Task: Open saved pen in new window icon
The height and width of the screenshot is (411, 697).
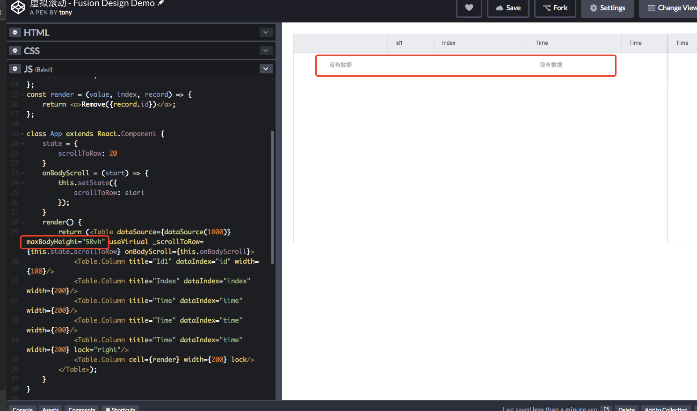Action: pyautogui.click(x=606, y=408)
